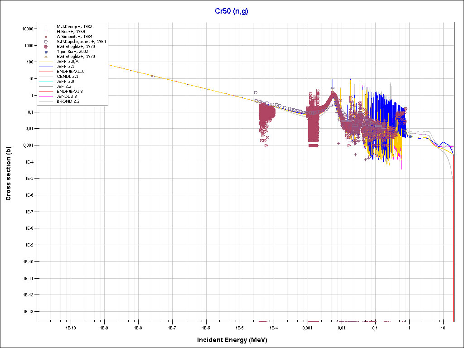The width and height of the screenshot is (464, 348).
Task: Pick the magenta JENDL 3.3 line sample
Action: (46, 97)
